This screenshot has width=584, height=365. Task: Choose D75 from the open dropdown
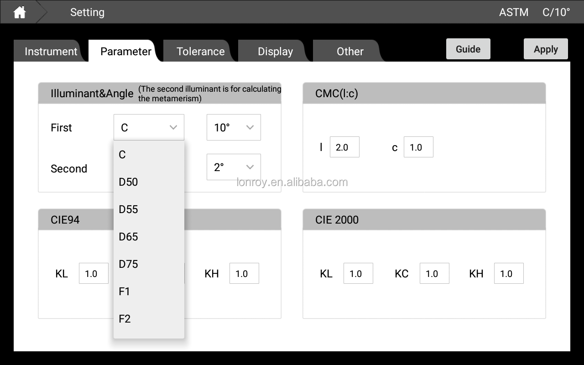point(128,264)
